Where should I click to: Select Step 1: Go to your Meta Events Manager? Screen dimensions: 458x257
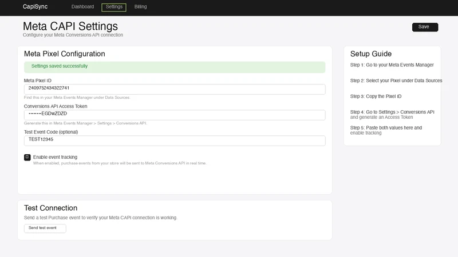[392, 65]
